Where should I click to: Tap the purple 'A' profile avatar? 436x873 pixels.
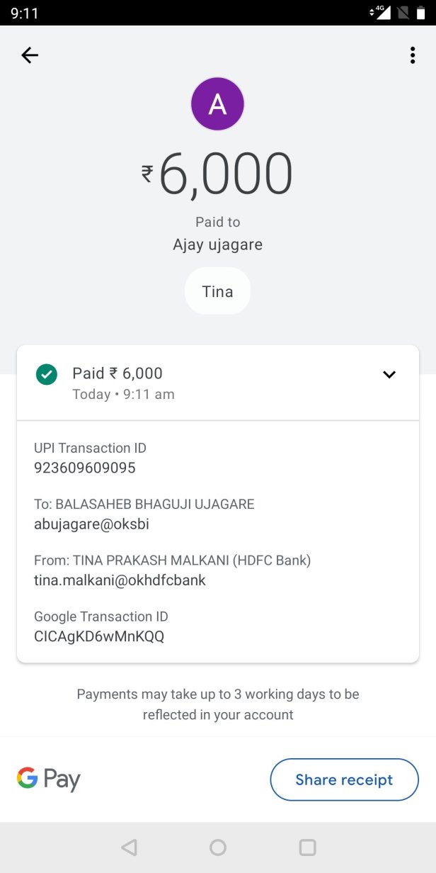(217, 104)
